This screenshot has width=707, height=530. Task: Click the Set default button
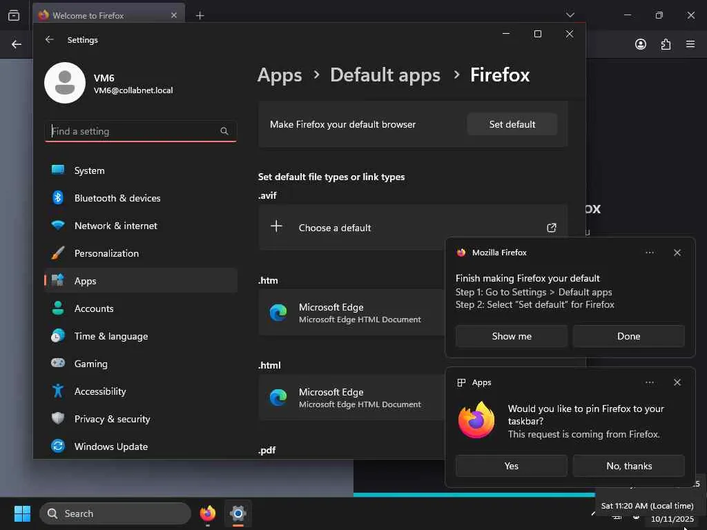[512, 124]
